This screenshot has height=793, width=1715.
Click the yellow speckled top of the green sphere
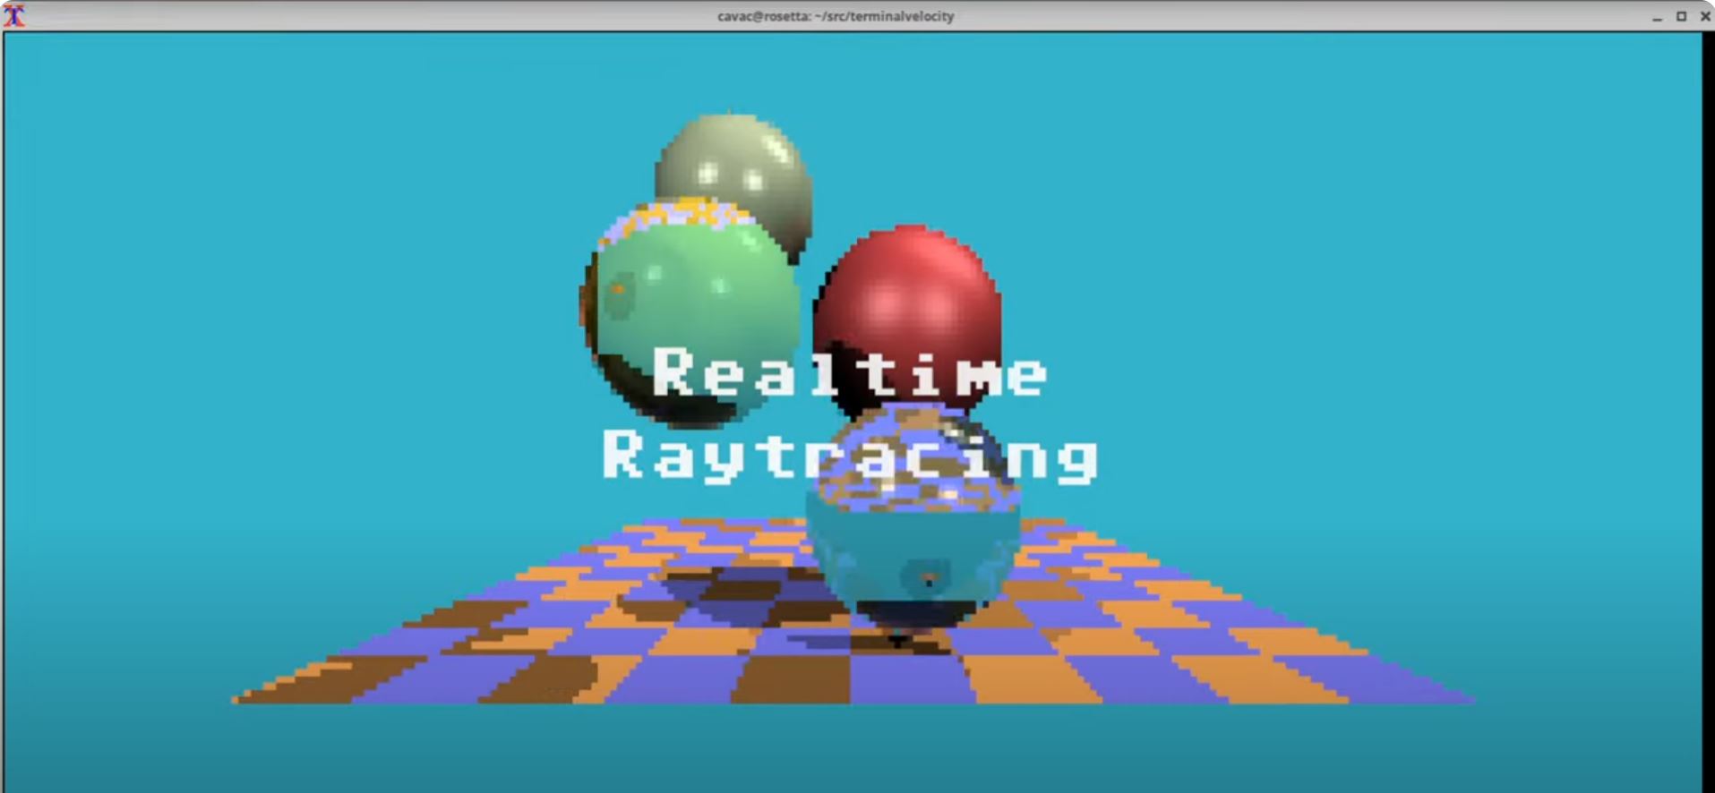coord(681,215)
